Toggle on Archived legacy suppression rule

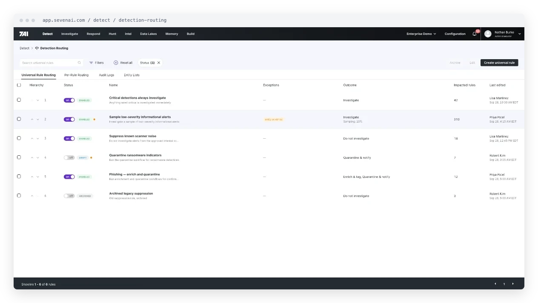click(69, 196)
